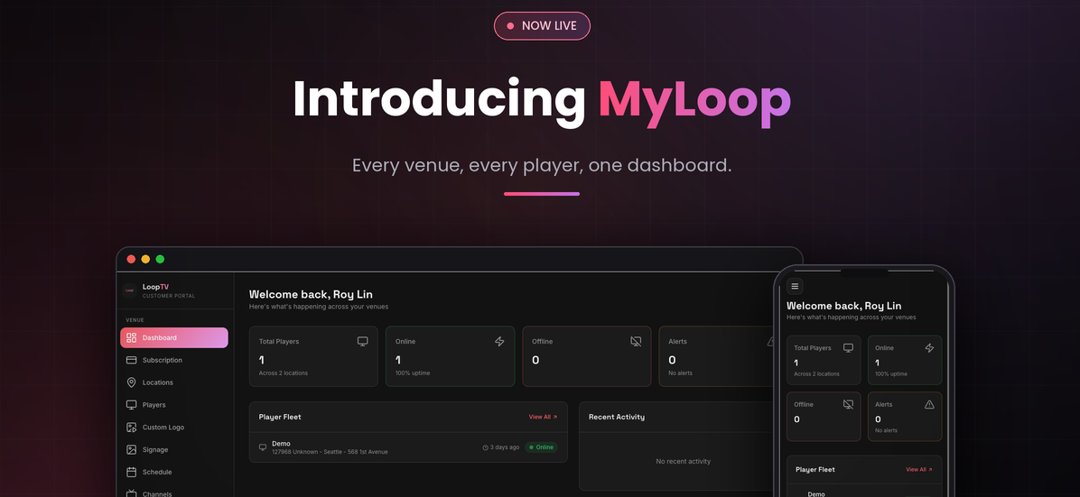Go to Locations in the sidebar
This screenshot has width=1080, height=497.
(174, 382)
